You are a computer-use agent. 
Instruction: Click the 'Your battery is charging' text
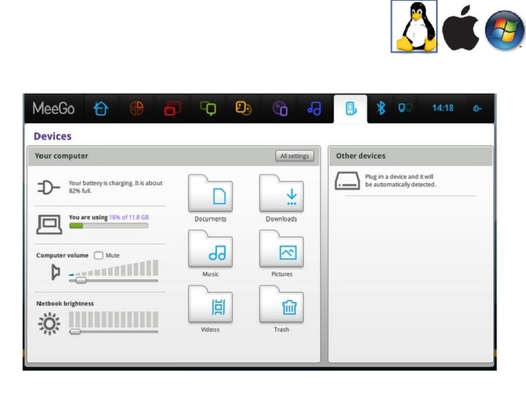pos(115,187)
